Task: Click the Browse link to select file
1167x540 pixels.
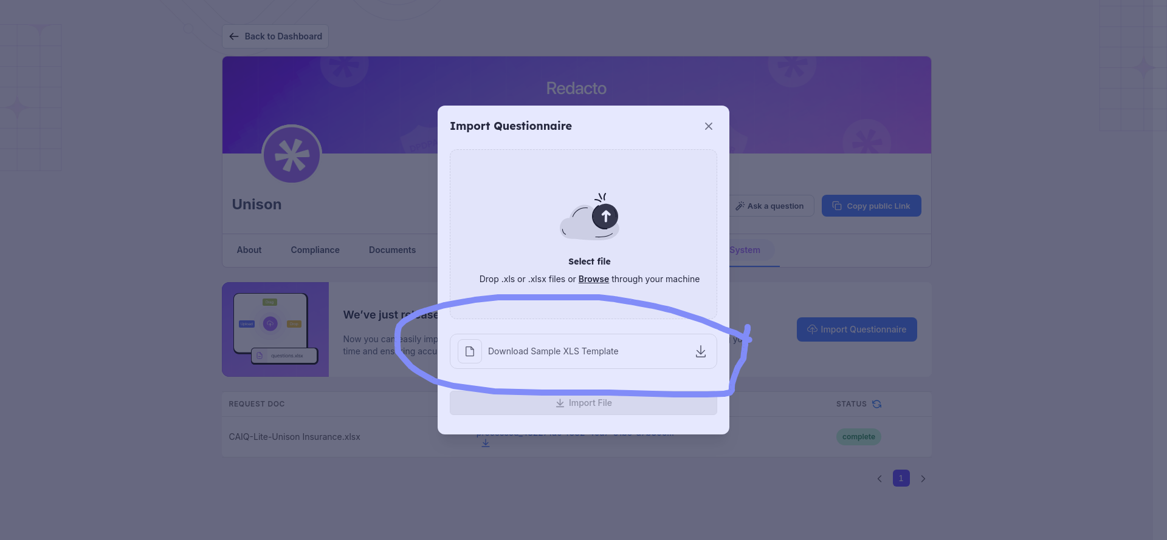Action: 593,279
